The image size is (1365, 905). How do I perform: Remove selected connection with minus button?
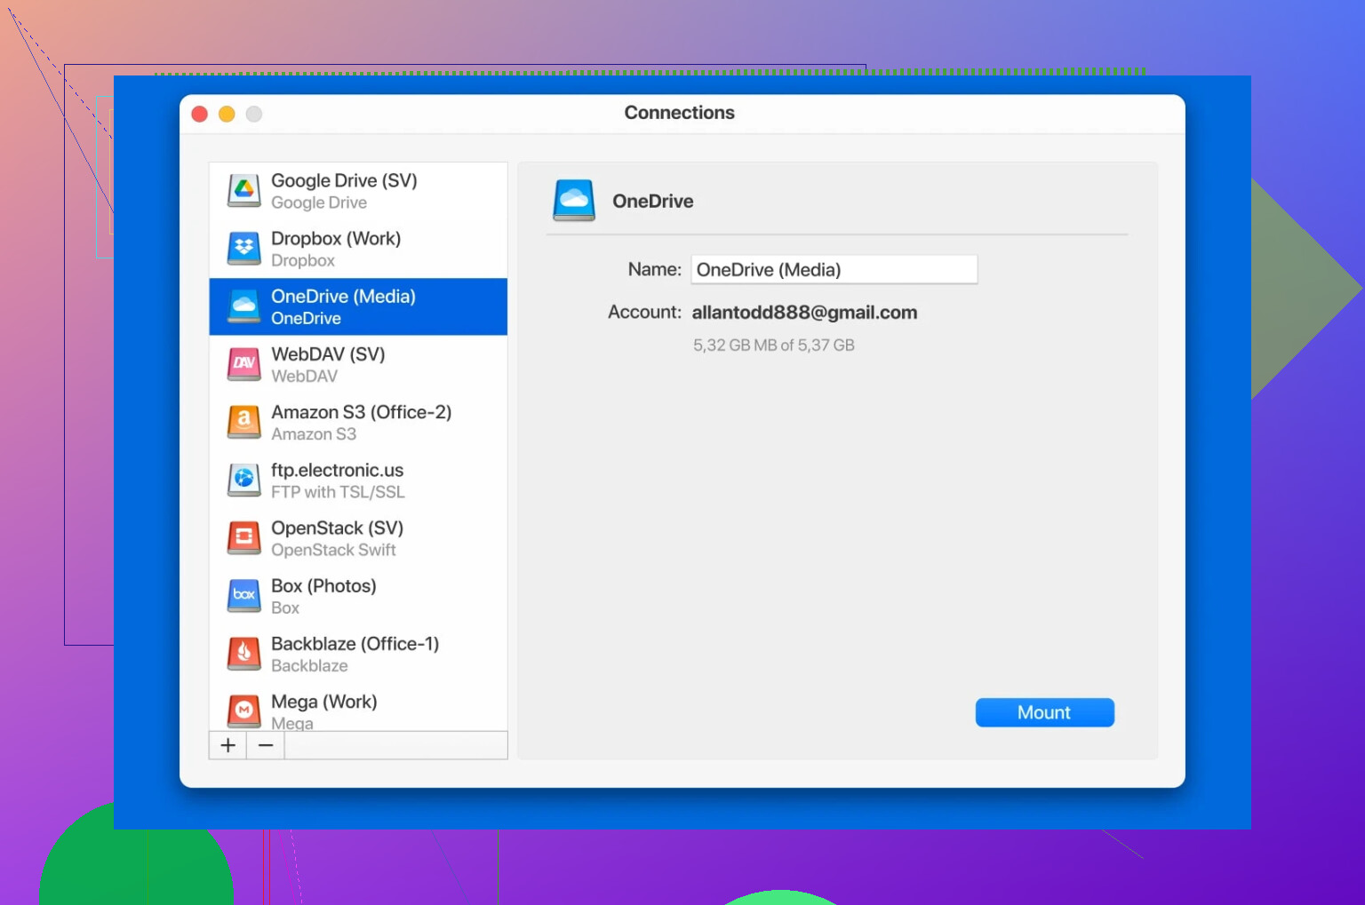click(266, 745)
